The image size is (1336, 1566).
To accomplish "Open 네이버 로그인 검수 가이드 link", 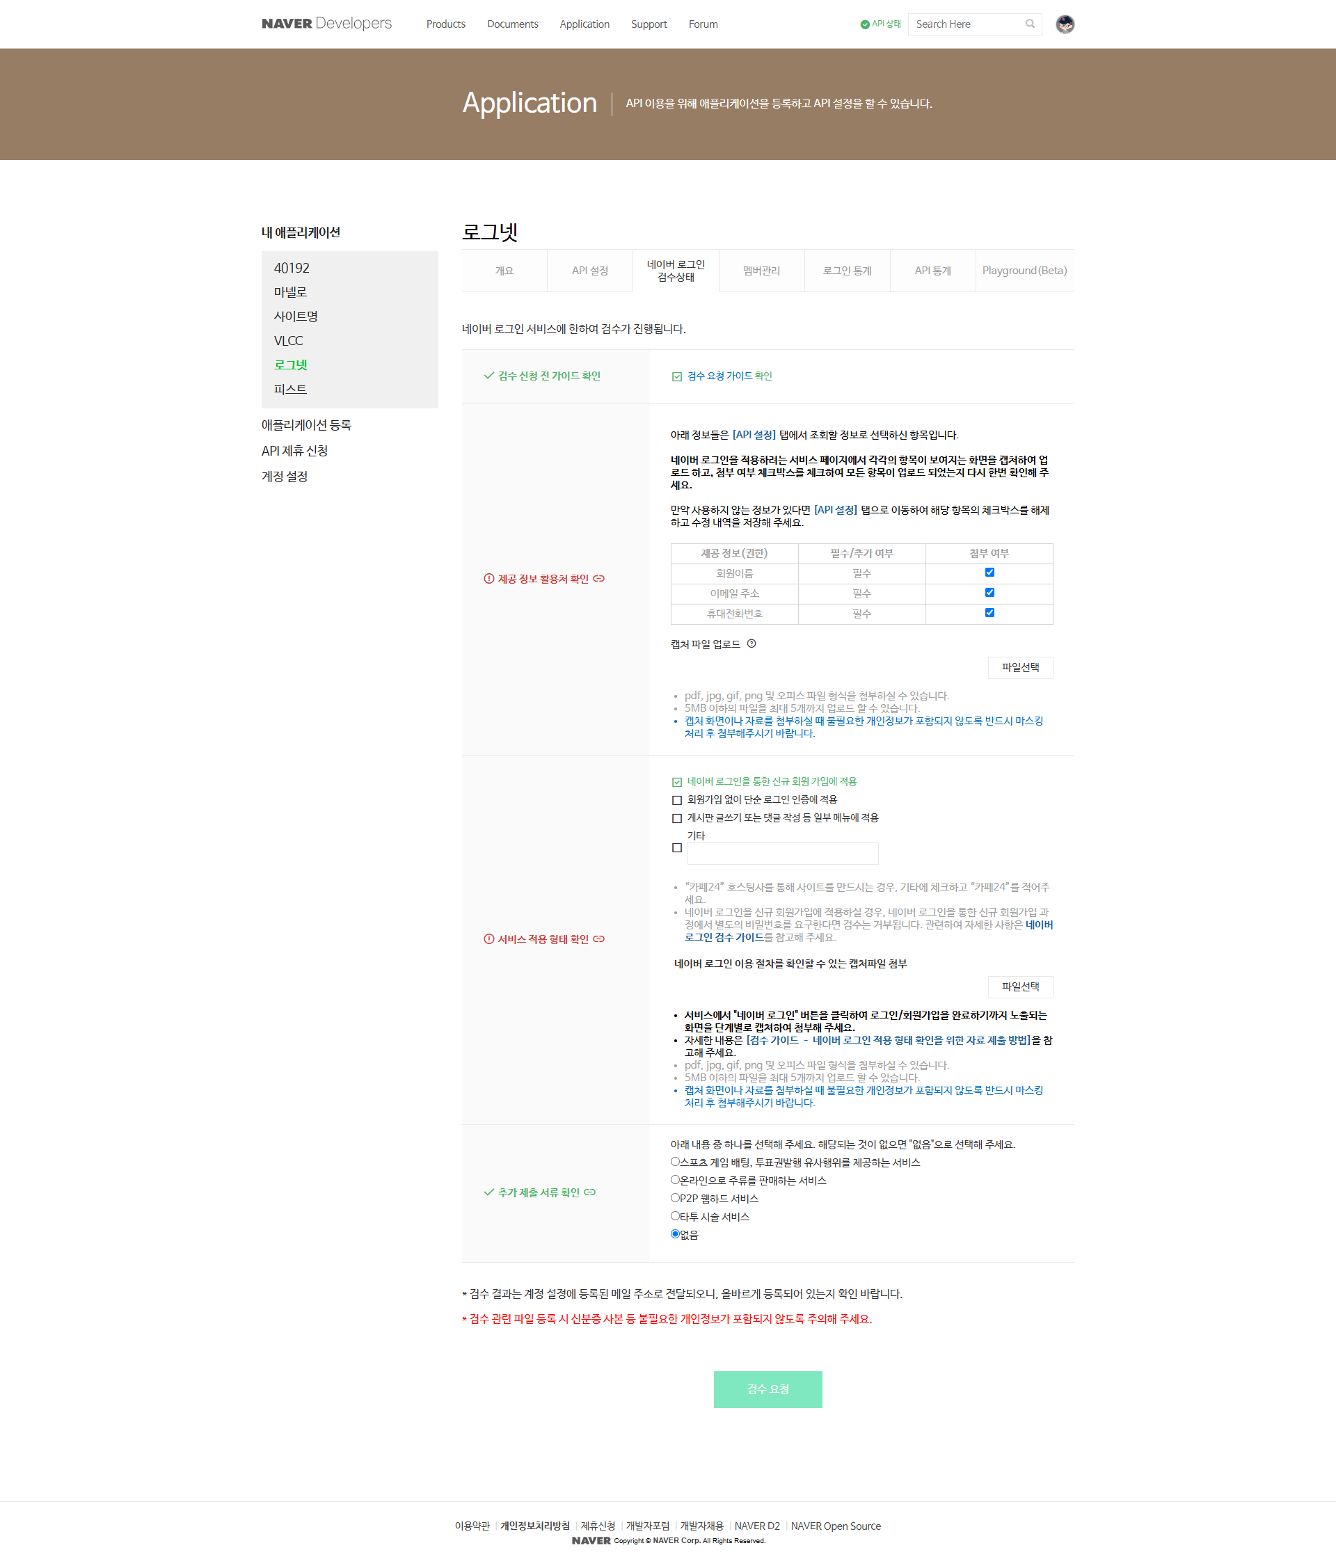I will point(868,931).
